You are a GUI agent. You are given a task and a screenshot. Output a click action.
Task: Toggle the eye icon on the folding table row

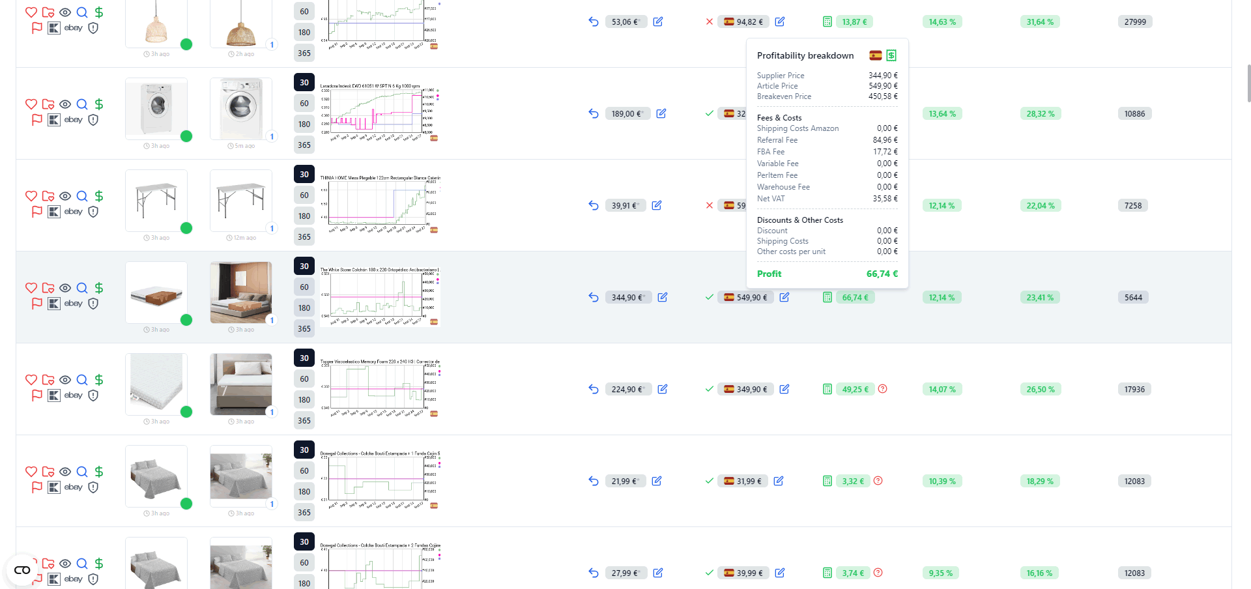[x=65, y=196]
